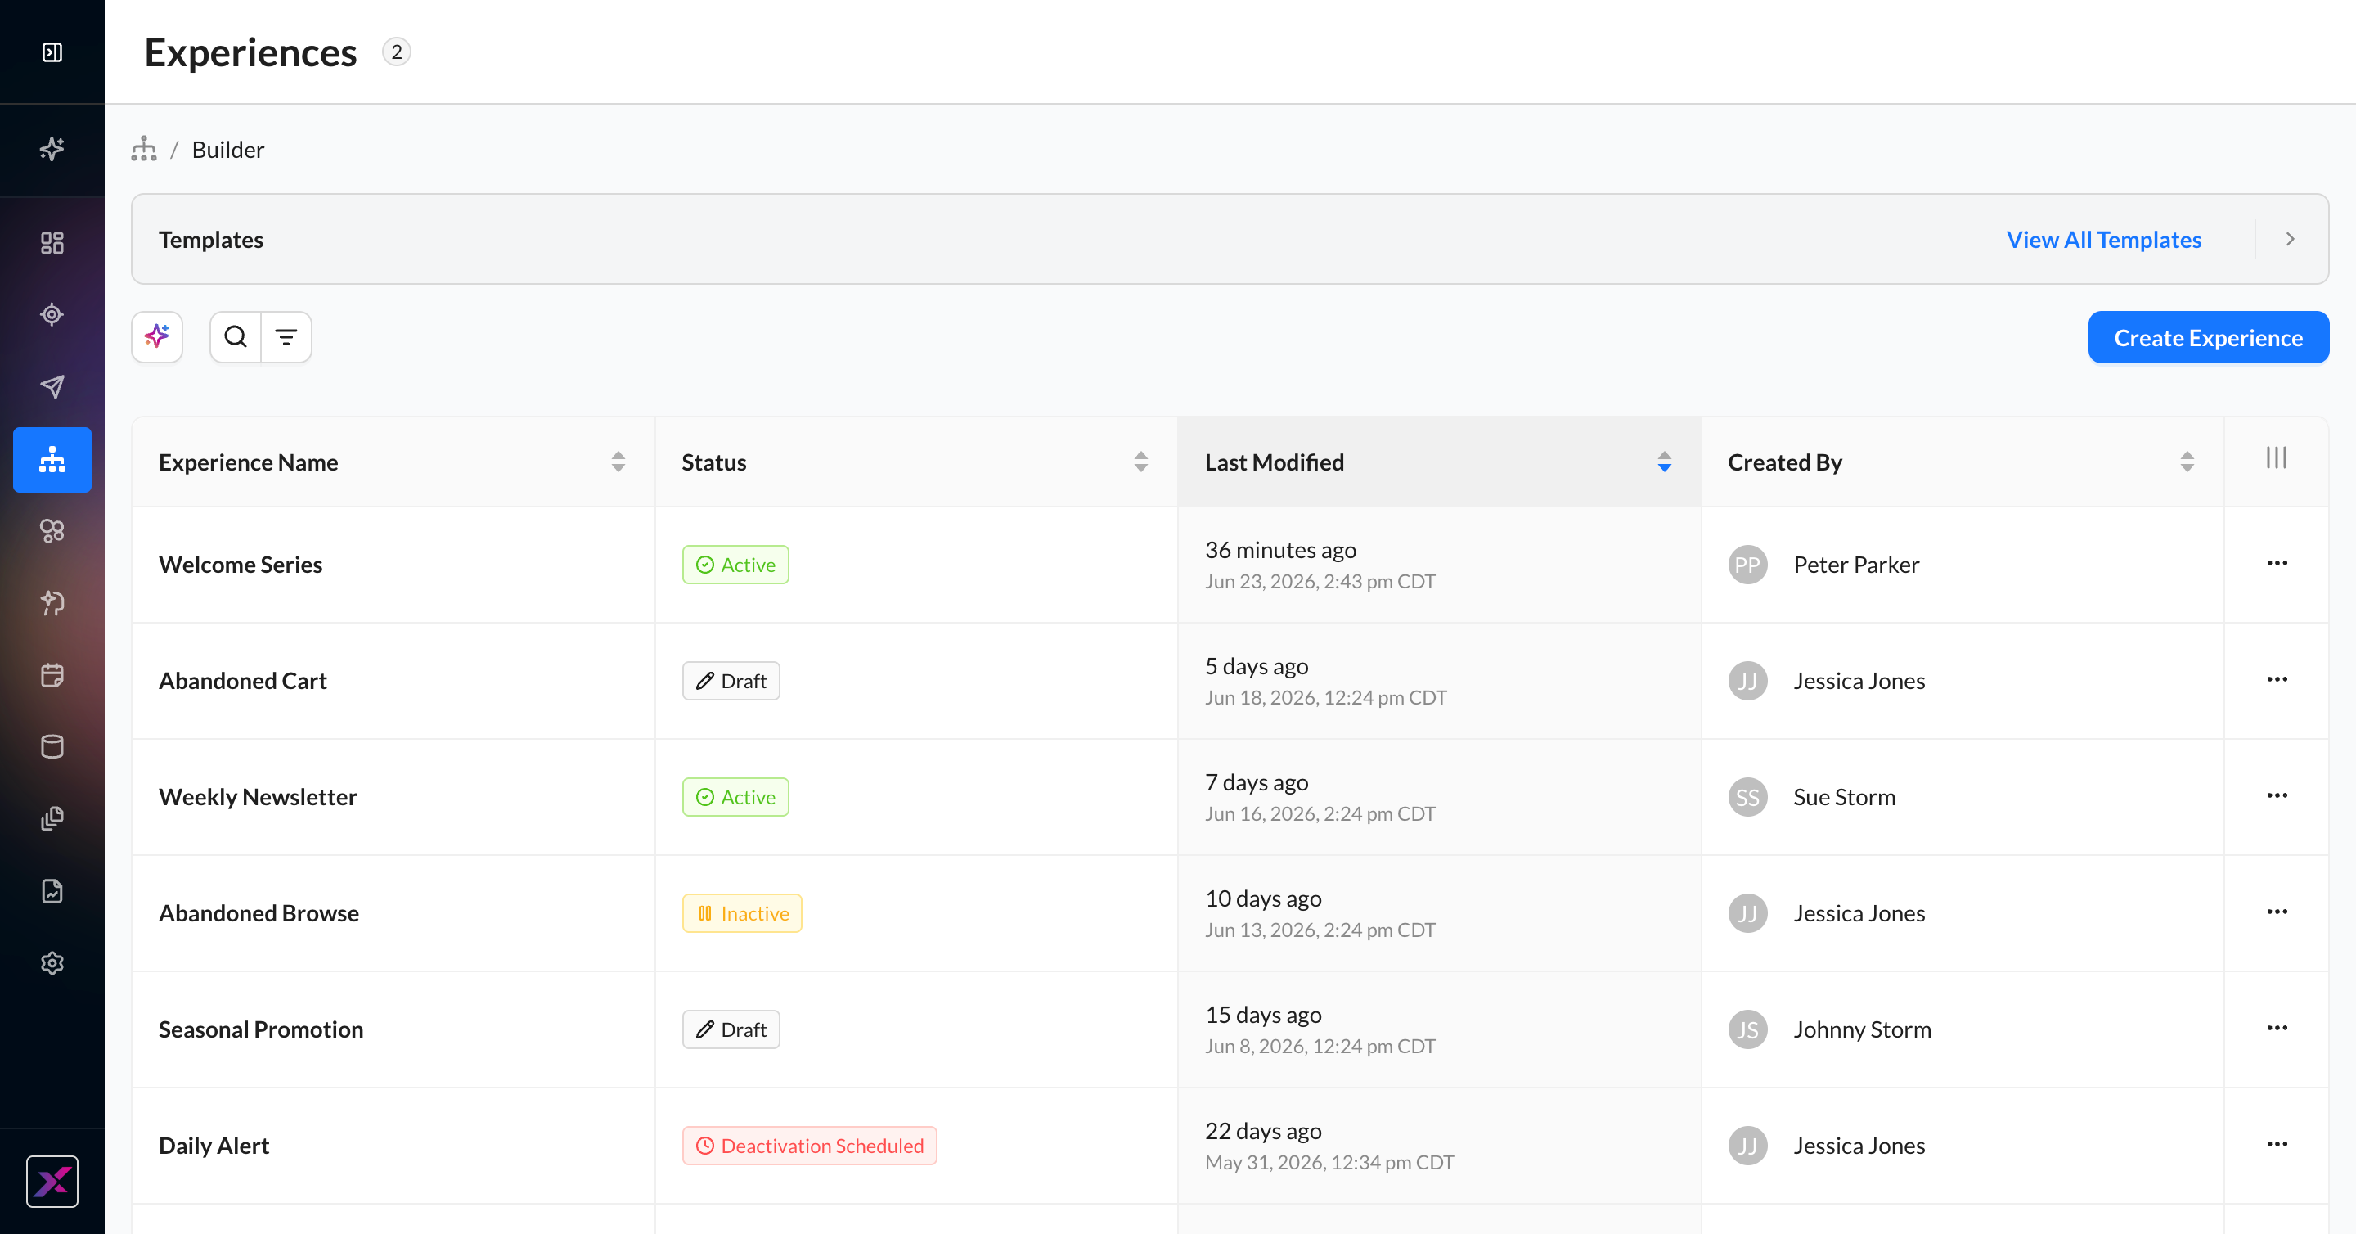Click the X logo at sidebar bottom
2356x1234 pixels.
[x=52, y=1182]
